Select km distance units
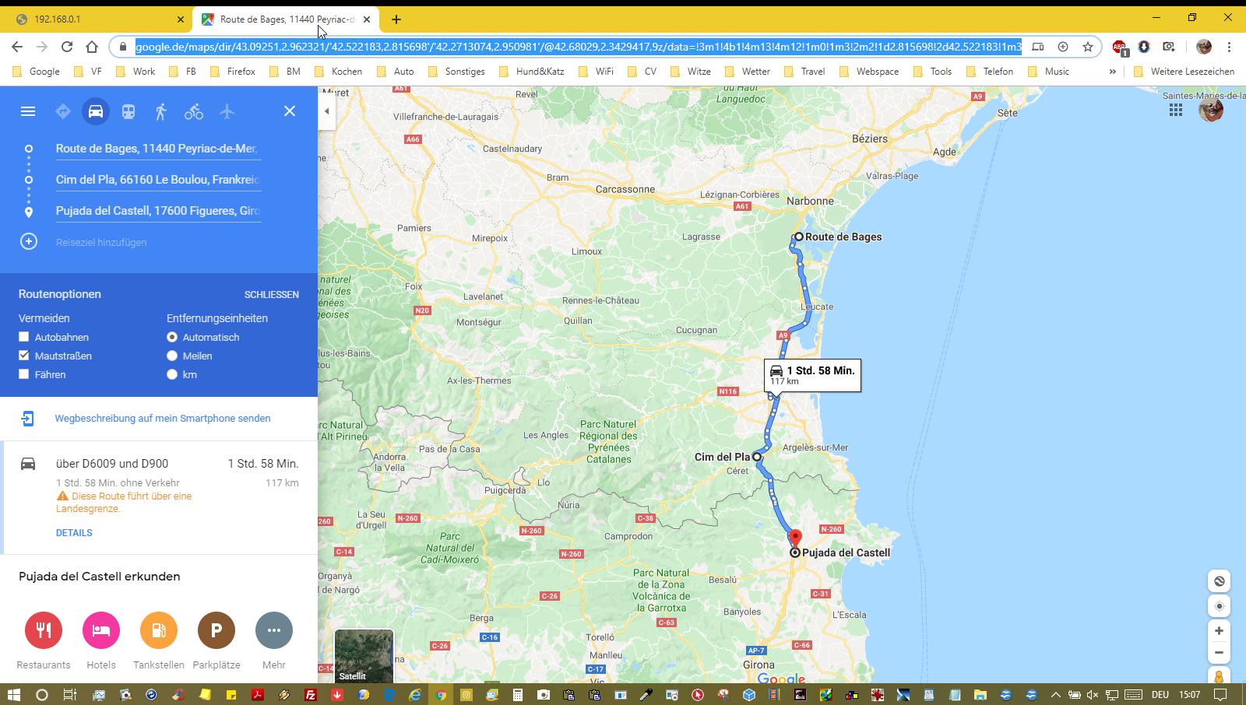Screen dimensions: 1246x705 tap(172, 374)
